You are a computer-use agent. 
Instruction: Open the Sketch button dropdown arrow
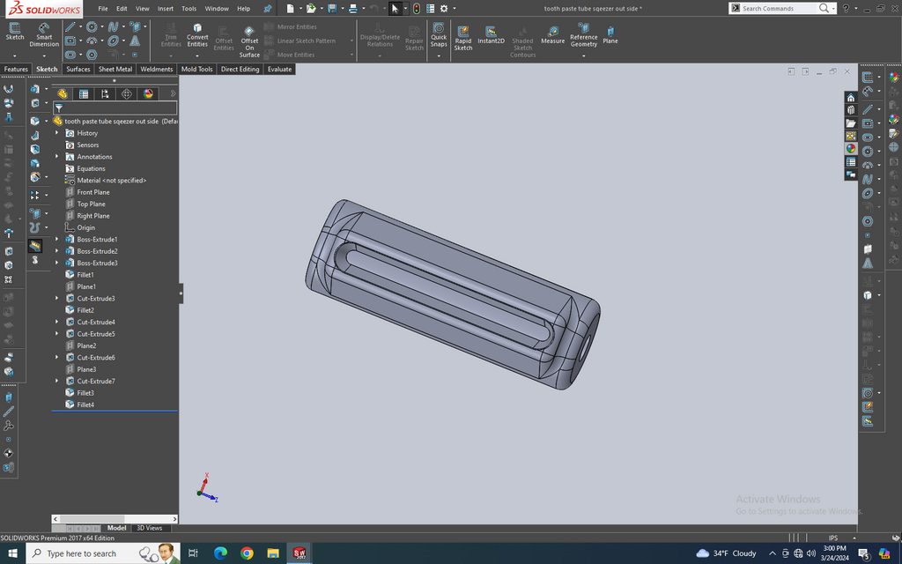15,56
